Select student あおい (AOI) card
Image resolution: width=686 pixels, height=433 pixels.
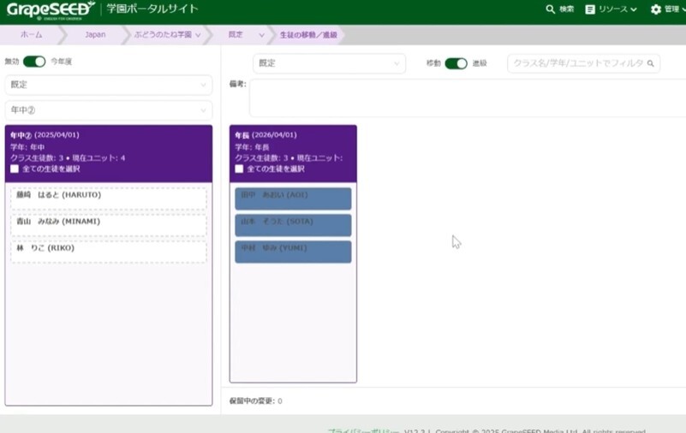293,199
